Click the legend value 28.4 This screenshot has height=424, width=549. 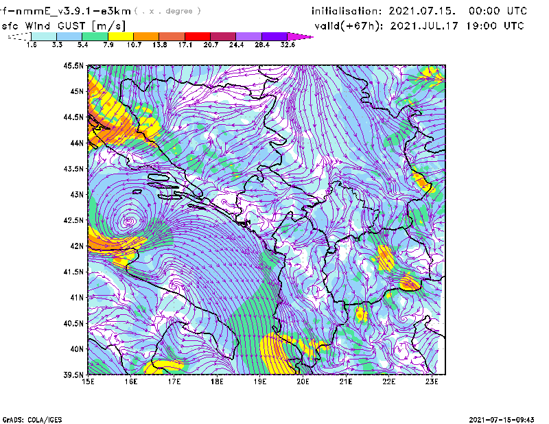coord(262,45)
